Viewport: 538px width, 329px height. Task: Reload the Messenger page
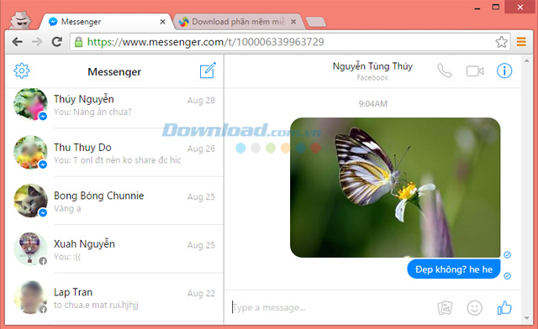[x=57, y=42]
